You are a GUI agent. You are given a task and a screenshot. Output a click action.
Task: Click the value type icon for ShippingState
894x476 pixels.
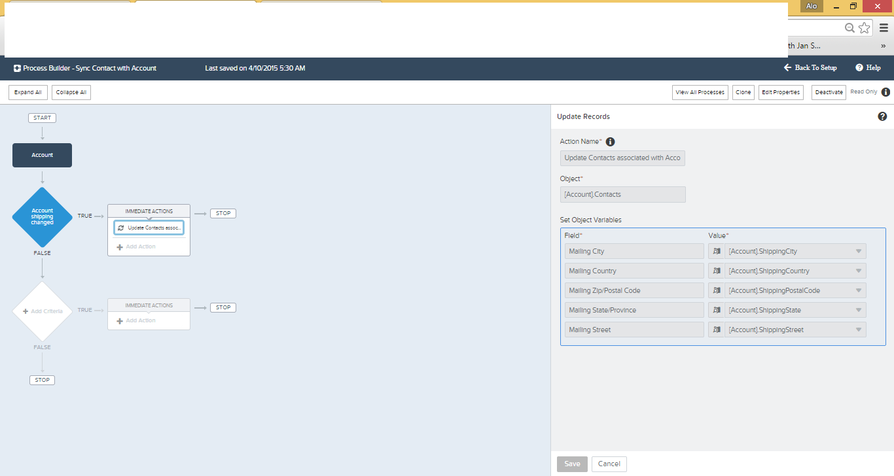tap(717, 310)
